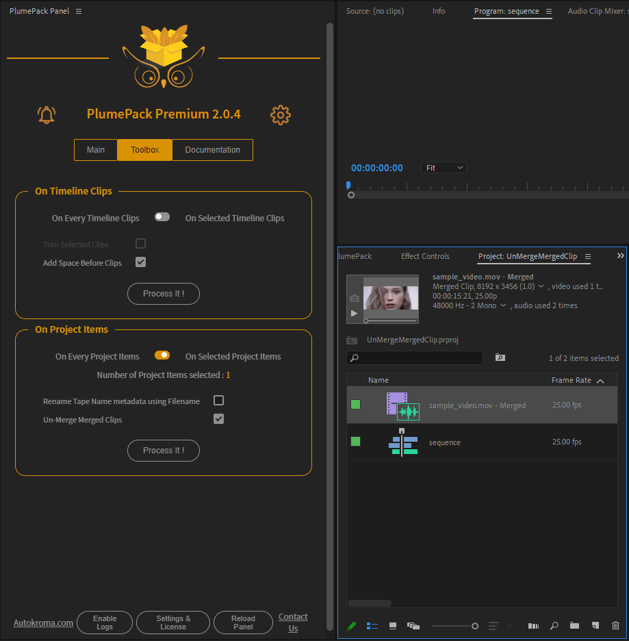Enable Rename Tape Name metadata checkbox

[x=218, y=401]
